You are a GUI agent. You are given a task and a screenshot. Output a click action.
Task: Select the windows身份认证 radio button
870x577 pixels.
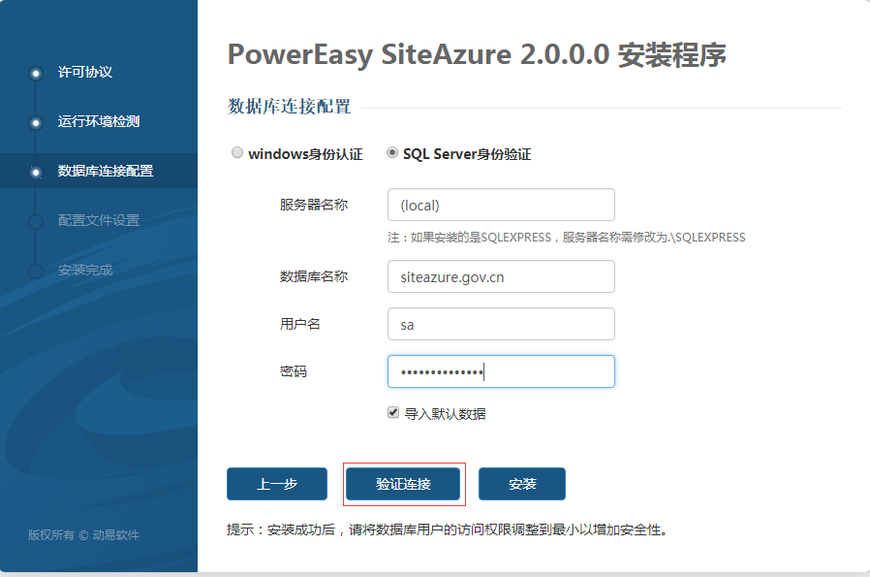coord(237,153)
